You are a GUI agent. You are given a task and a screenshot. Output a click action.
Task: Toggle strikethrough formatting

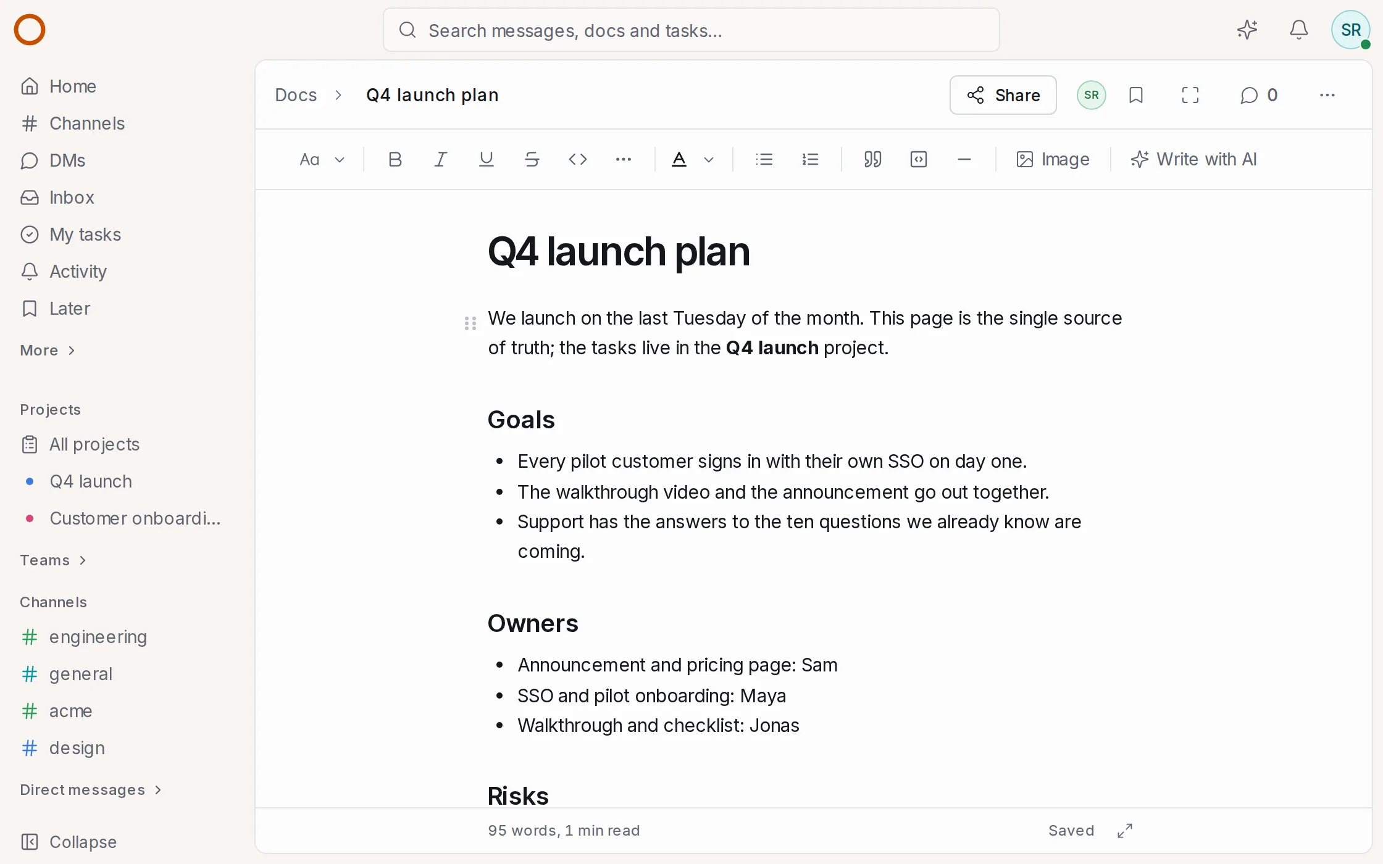(x=532, y=159)
